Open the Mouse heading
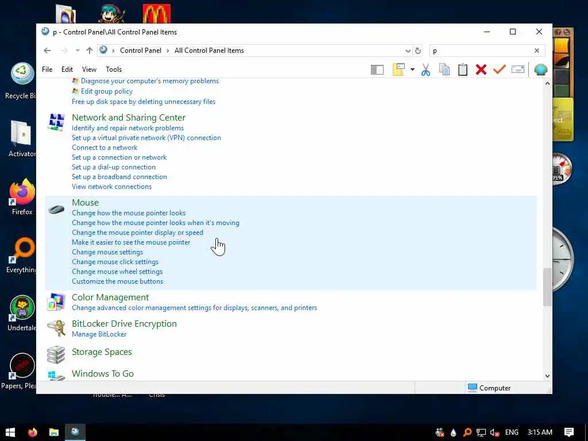The image size is (588, 441). click(86, 203)
